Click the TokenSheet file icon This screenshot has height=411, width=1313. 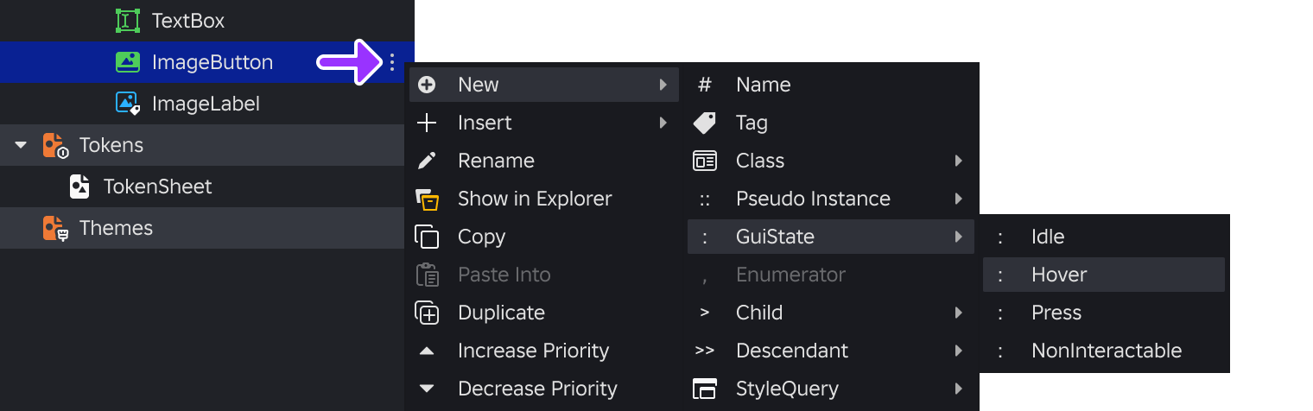79,187
